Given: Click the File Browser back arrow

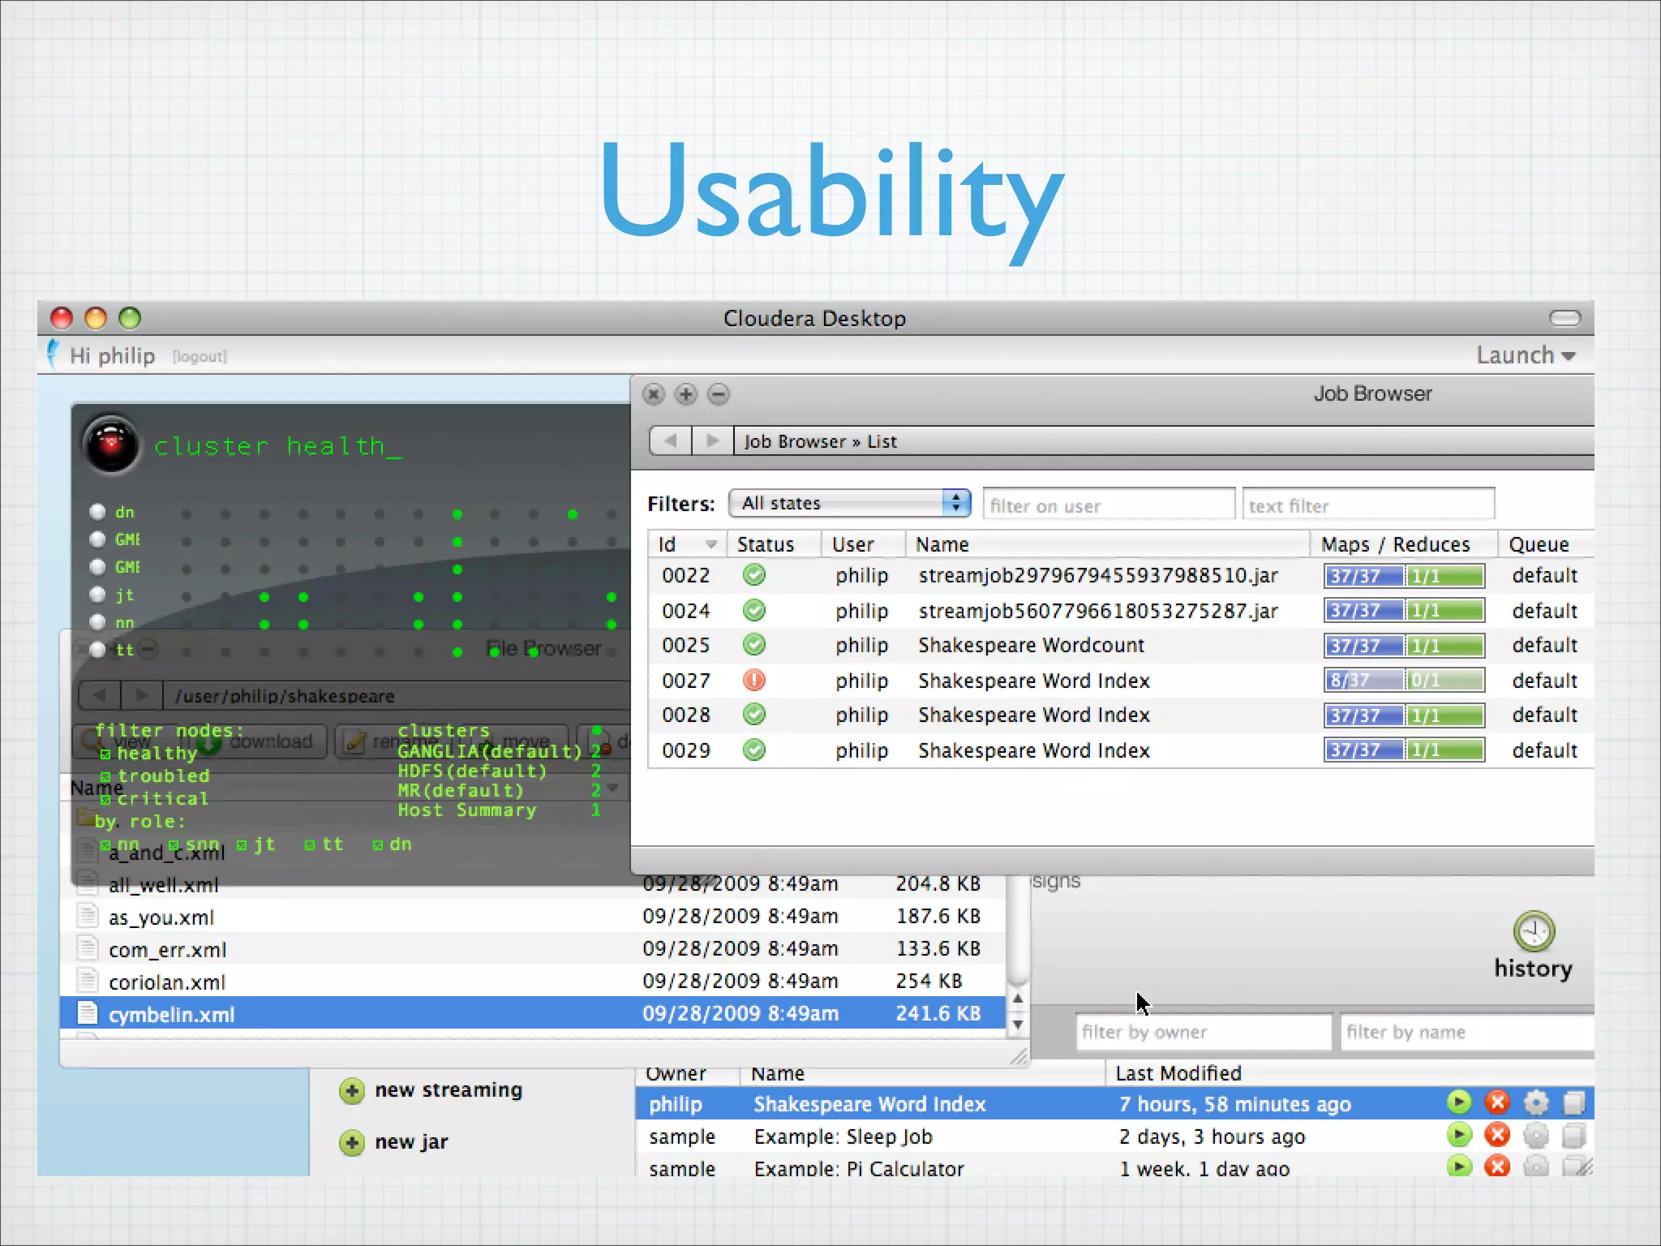Looking at the screenshot, I should coord(100,695).
